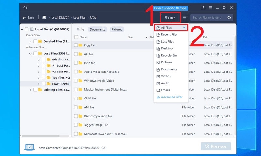Check the Ogg file folder checkbox

click(76, 45)
